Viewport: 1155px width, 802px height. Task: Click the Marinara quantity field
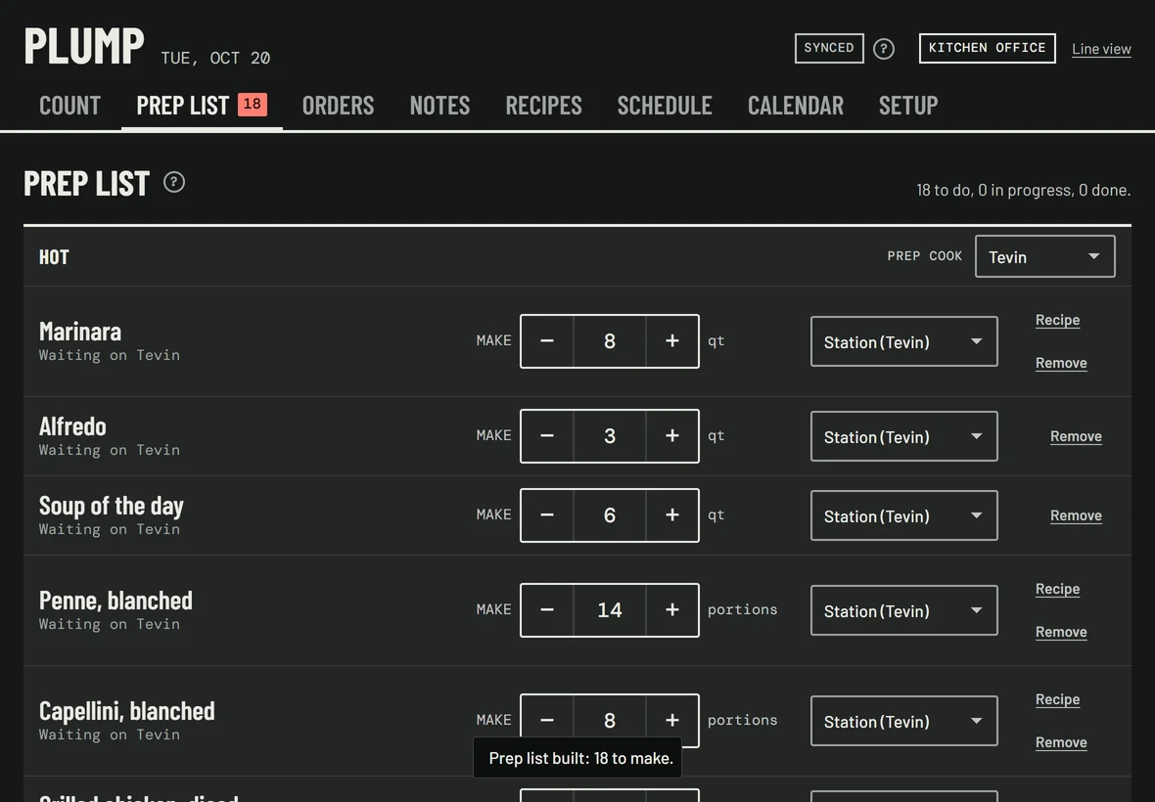pos(609,341)
